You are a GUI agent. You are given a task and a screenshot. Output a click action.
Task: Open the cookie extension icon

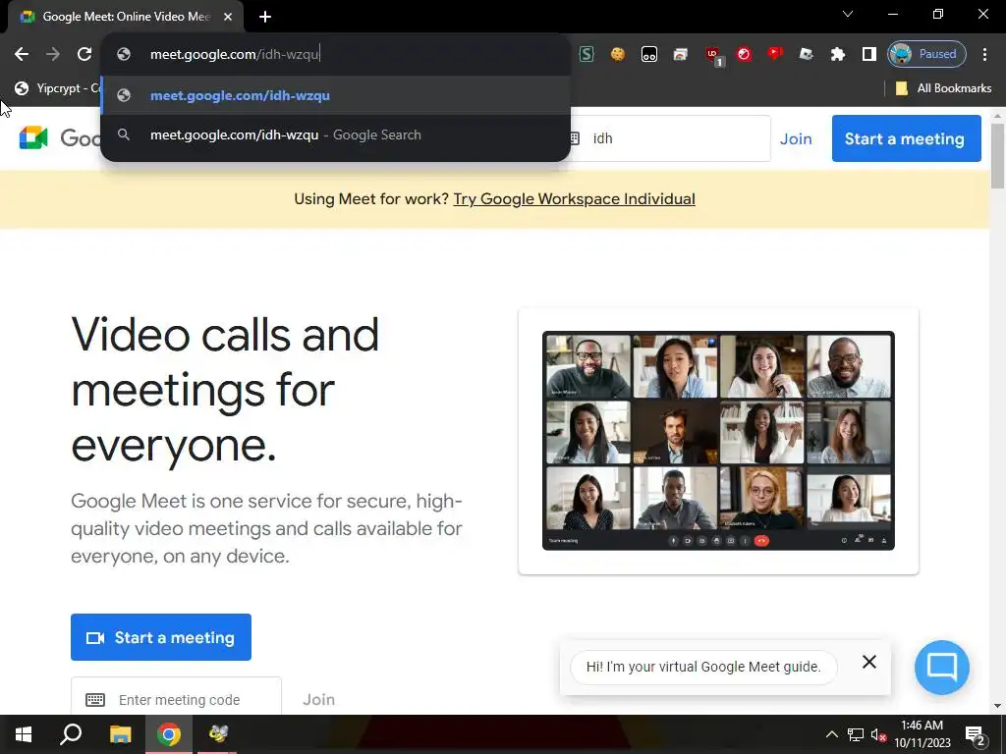(618, 54)
